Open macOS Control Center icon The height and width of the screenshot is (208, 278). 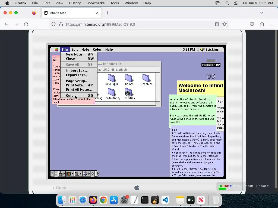point(236,3)
